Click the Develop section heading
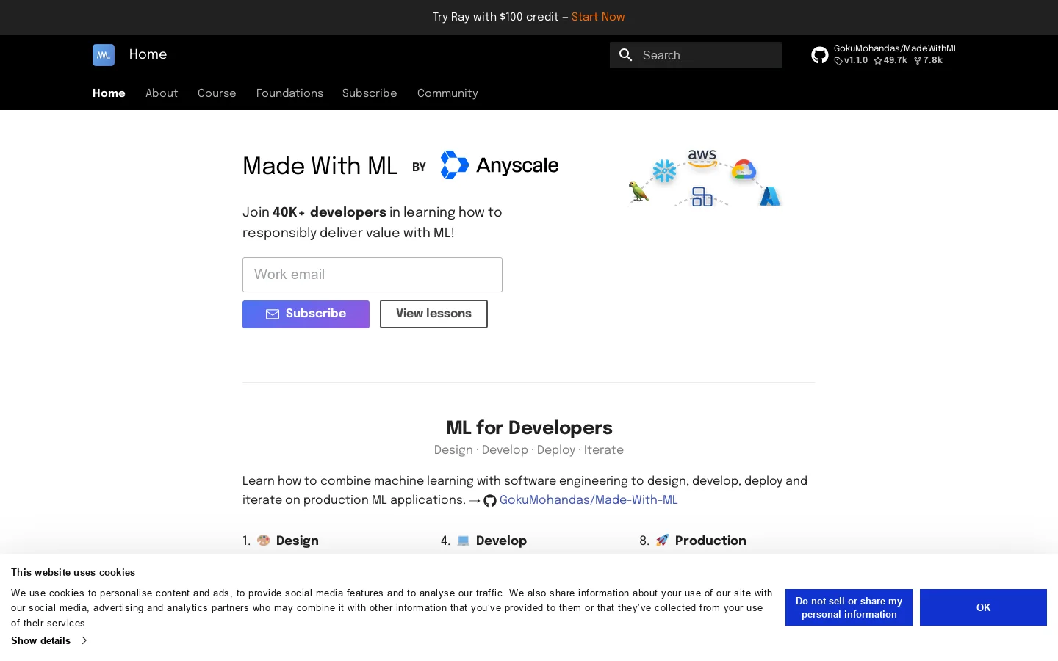Image resolution: width=1058 pixels, height=661 pixels. (x=501, y=541)
